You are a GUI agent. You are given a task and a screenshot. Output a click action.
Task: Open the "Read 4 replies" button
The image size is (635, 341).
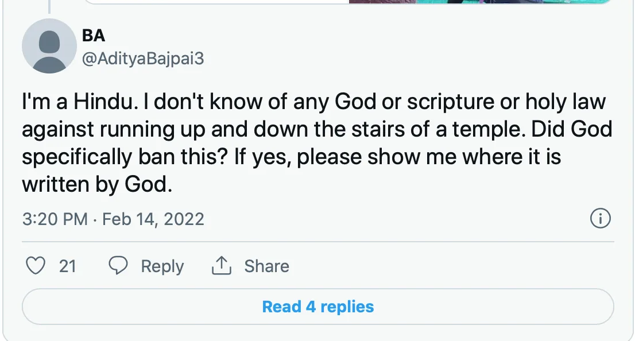pos(317,307)
